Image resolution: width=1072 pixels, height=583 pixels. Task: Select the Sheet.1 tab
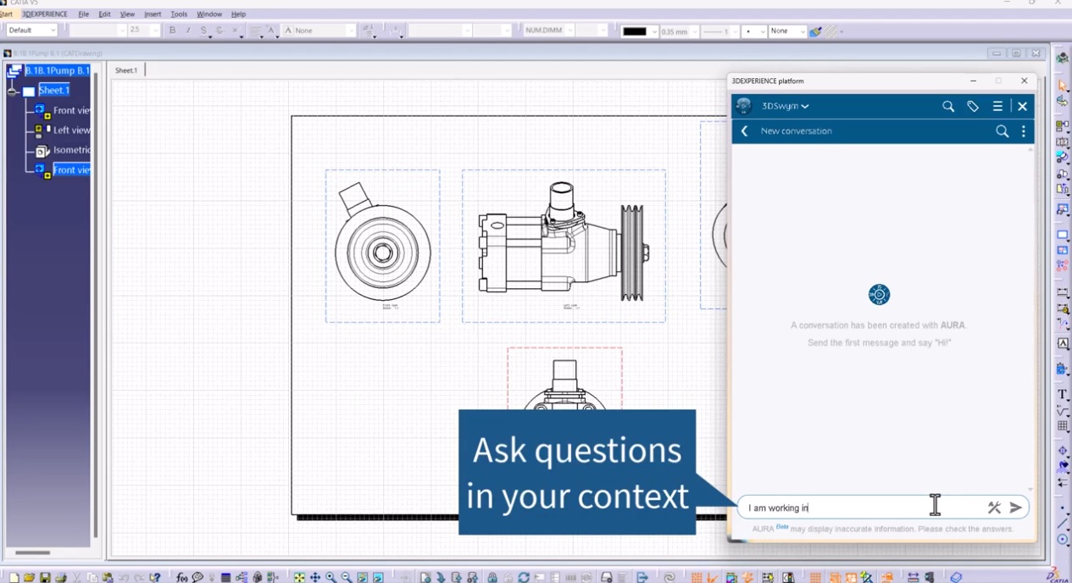coord(126,70)
